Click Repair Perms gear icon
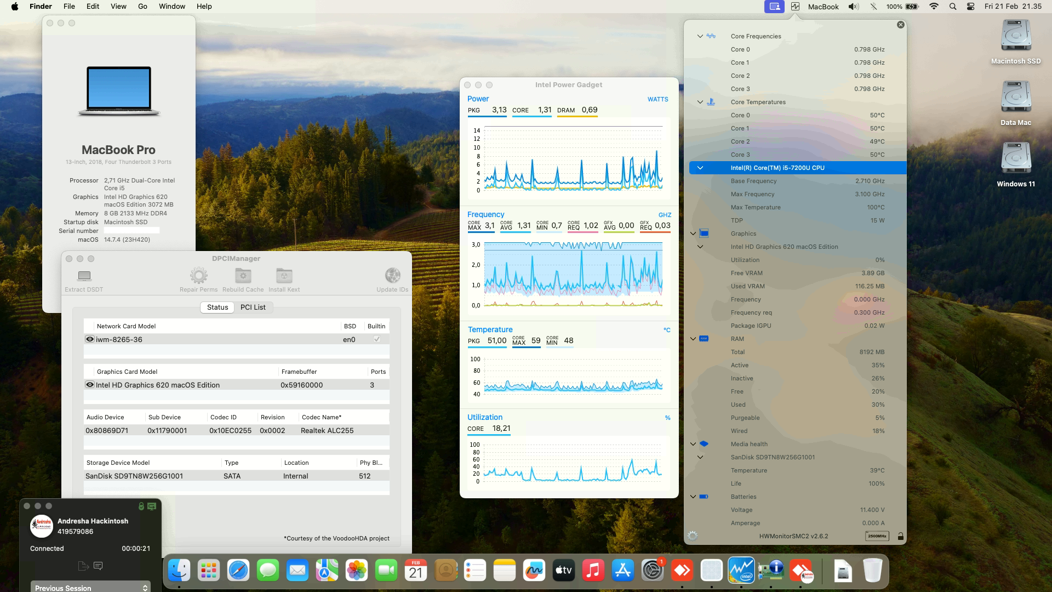This screenshot has width=1052, height=592. click(x=198, y=275)
